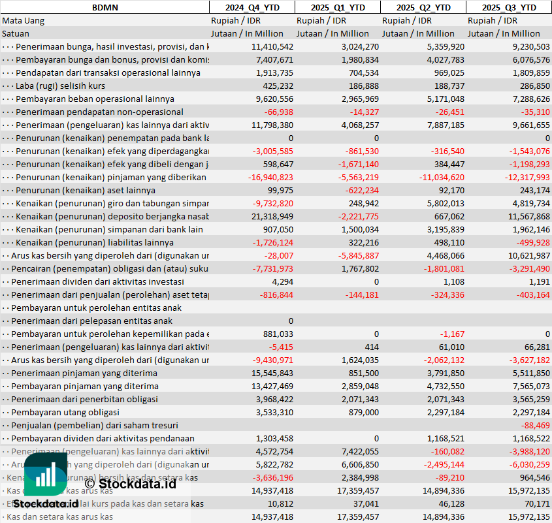552x523 pixels.
Task: Select value 4,294 in dividen investasi row
Action: (283, 281)
